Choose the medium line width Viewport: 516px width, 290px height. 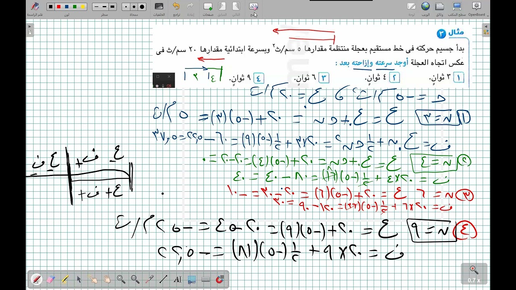pos(104,7)
